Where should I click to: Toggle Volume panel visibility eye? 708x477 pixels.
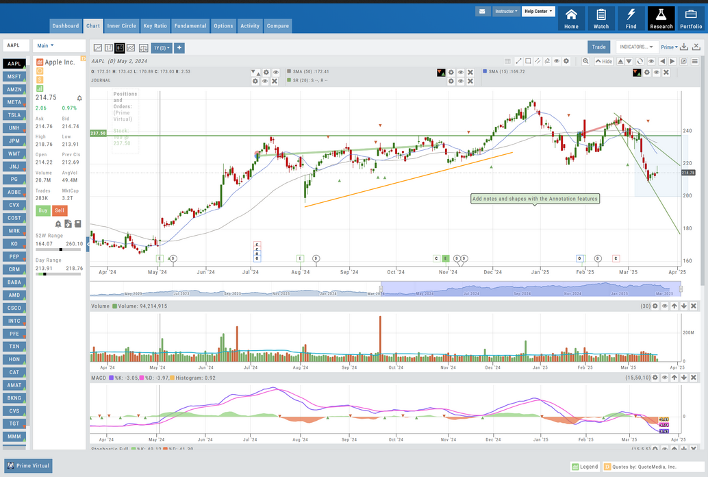point(665,306)
